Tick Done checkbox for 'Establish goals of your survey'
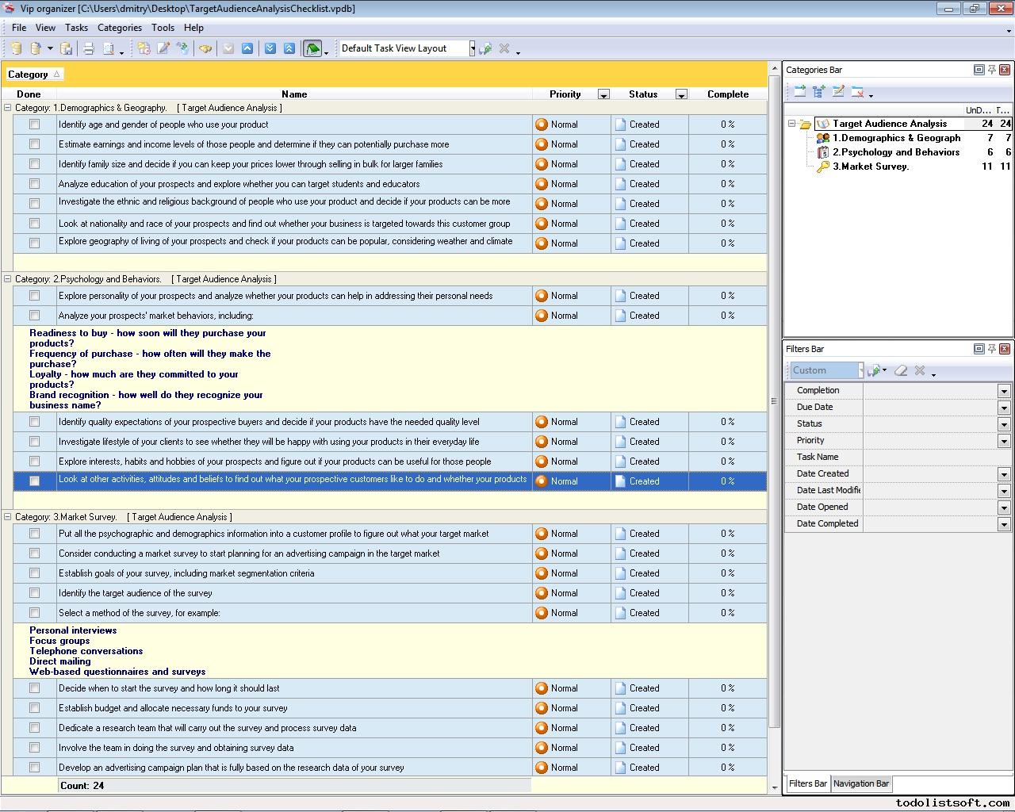 click(34, 573)
